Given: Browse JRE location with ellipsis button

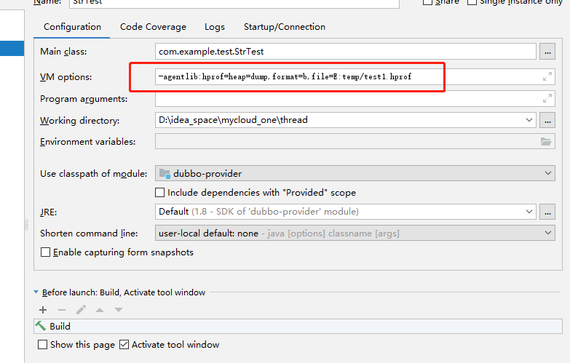Looking at the screenshot, I should (547, 212).
